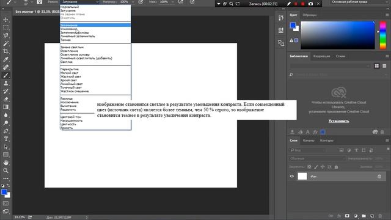Open the Libraries panel options menu
The image size is (391, 220).
coord(387,56)
